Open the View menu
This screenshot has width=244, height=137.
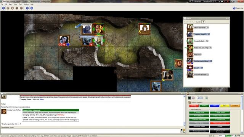click(15, 4)
